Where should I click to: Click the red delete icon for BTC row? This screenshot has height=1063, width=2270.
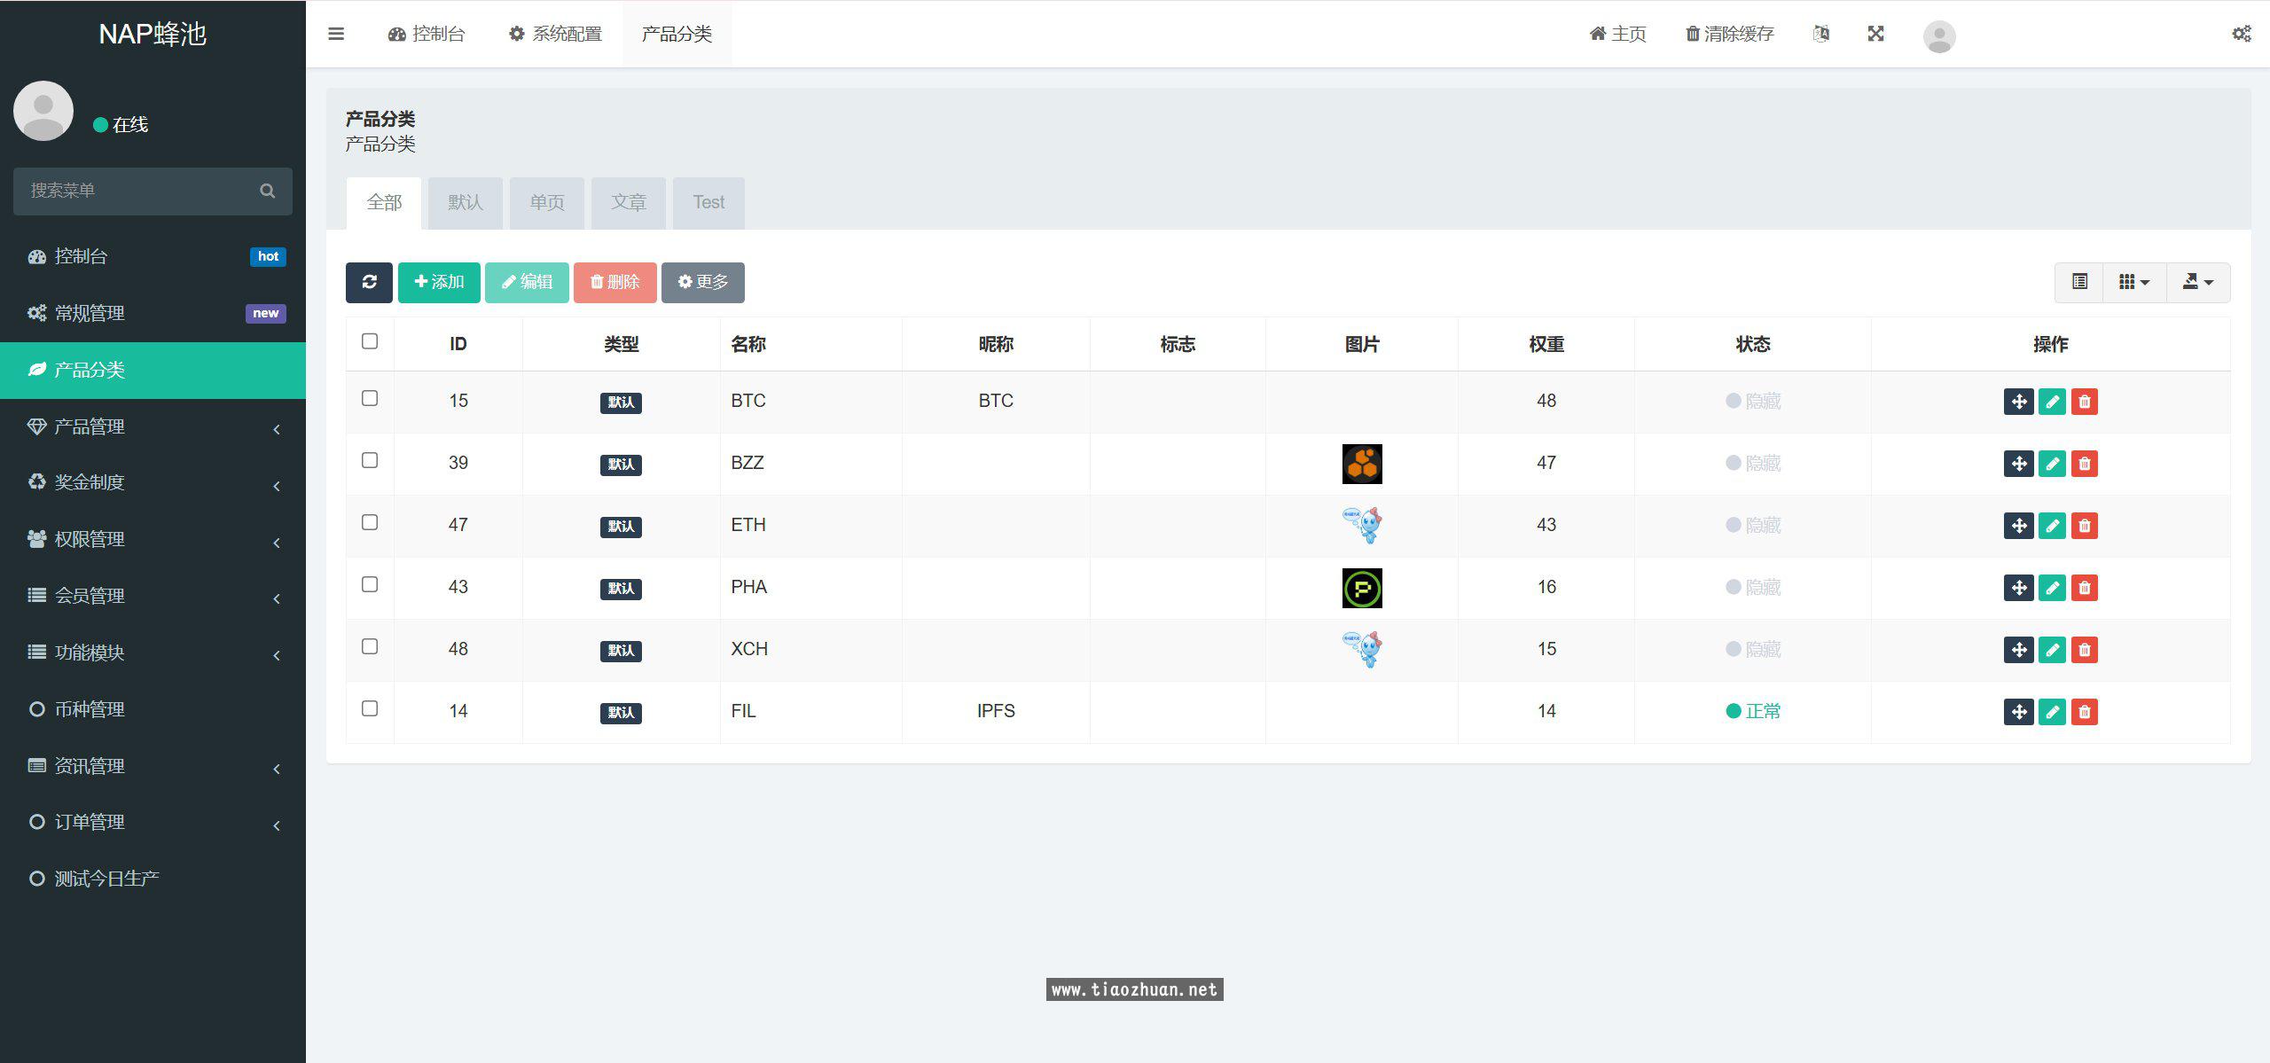2085,402
